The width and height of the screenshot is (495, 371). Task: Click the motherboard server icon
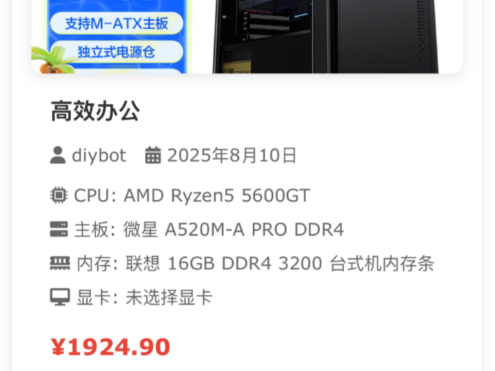click(x=59, y=229)
